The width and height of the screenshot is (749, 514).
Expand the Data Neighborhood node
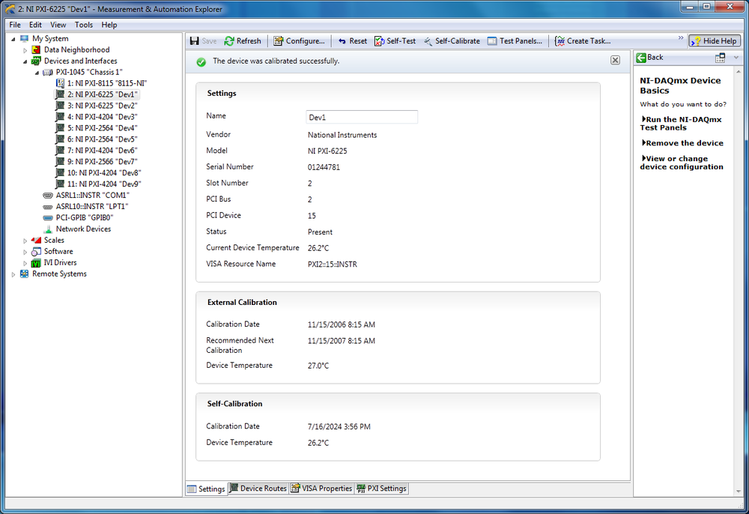[x=25, y=50]
